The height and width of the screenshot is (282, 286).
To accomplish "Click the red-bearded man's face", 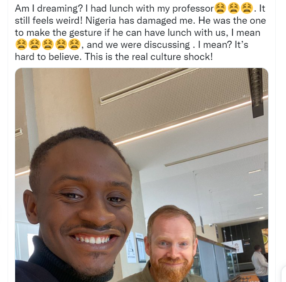I will 172,243.
